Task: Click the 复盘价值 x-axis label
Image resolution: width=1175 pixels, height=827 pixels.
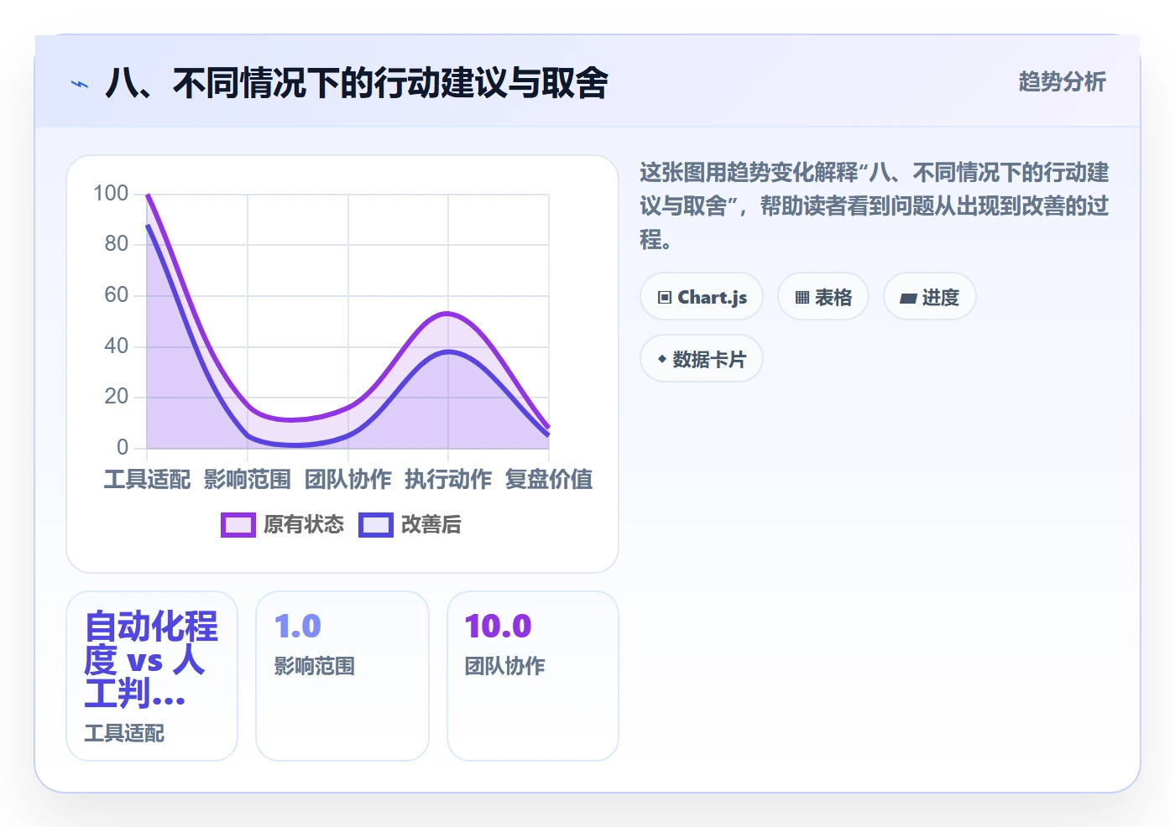Action: 549,480
